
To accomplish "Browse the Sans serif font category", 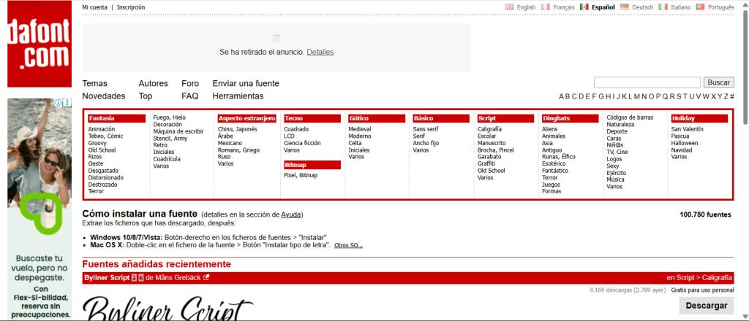I will click(x=425, y=129).
